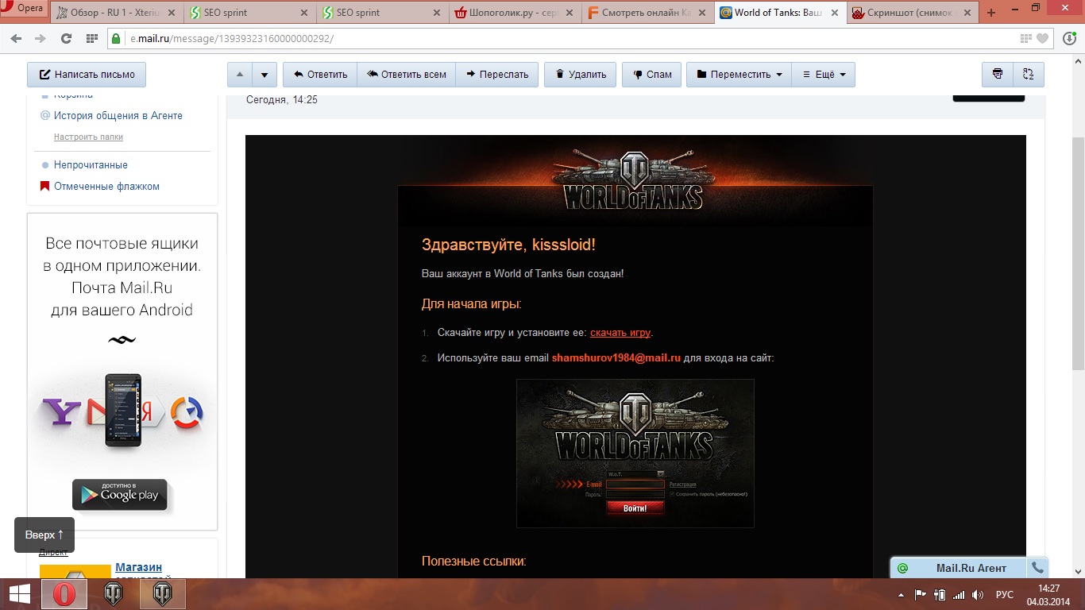
Task: Click 'Переслать' forward button
Action: coord(497,75)
